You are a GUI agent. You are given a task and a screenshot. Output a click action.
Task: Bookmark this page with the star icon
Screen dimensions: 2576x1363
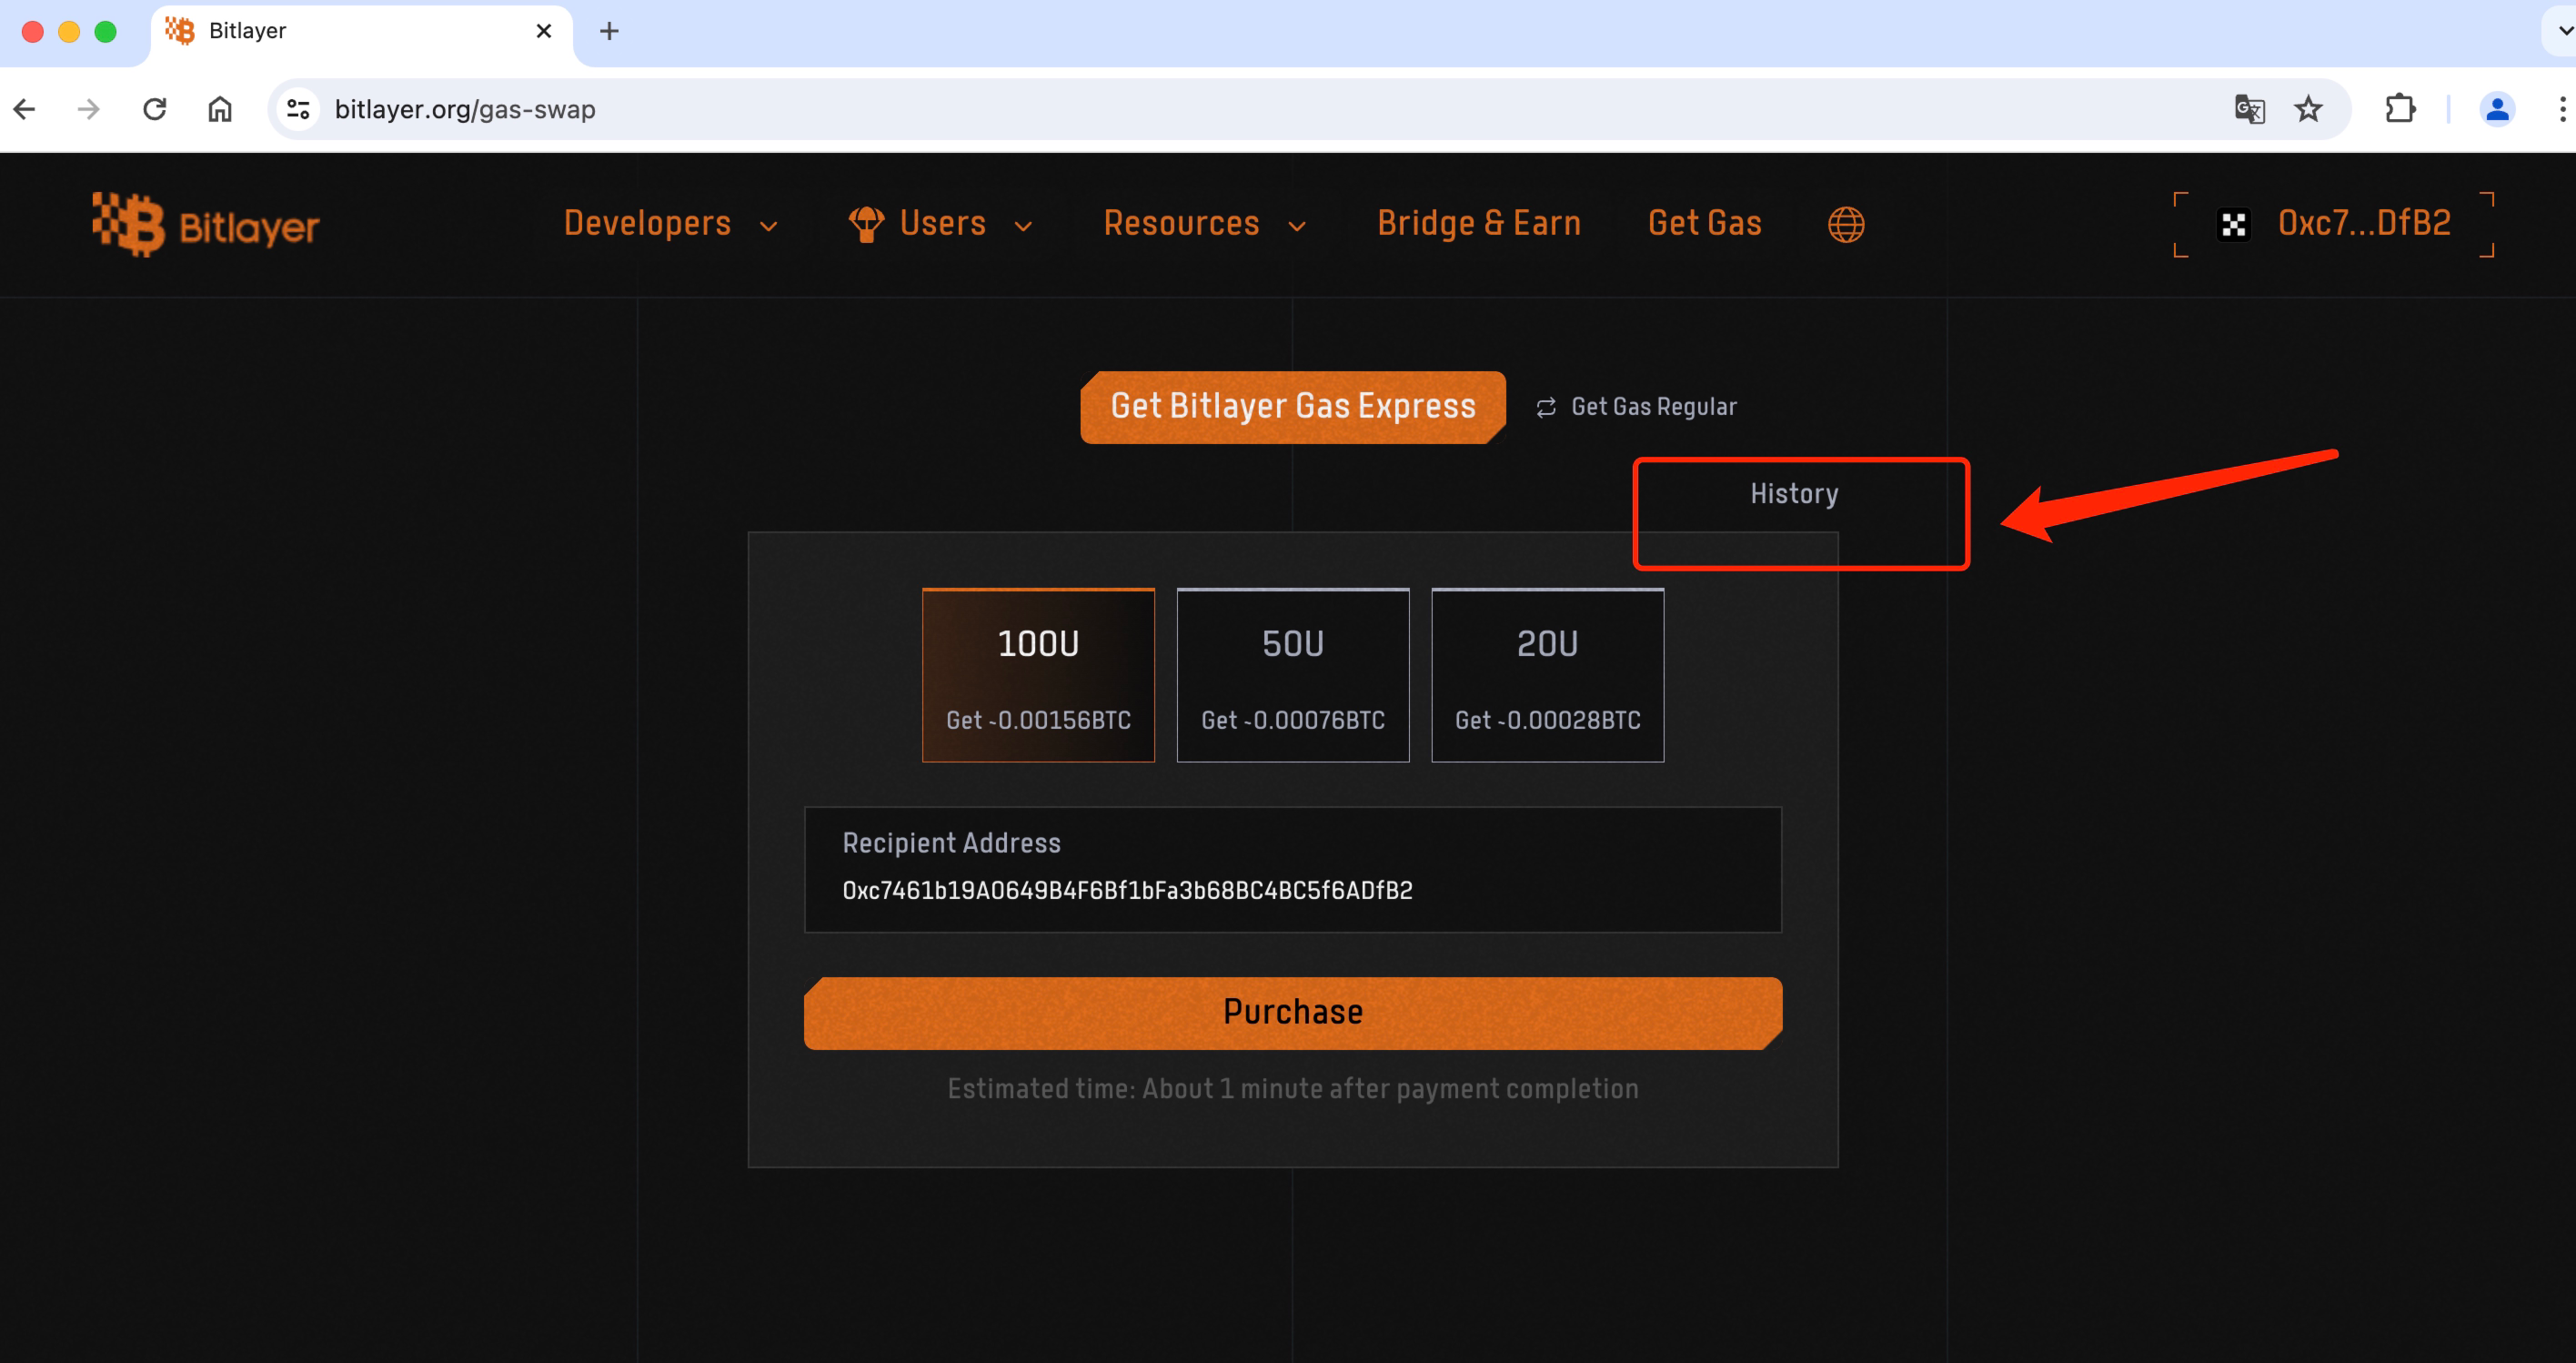tap(2308, 109)
